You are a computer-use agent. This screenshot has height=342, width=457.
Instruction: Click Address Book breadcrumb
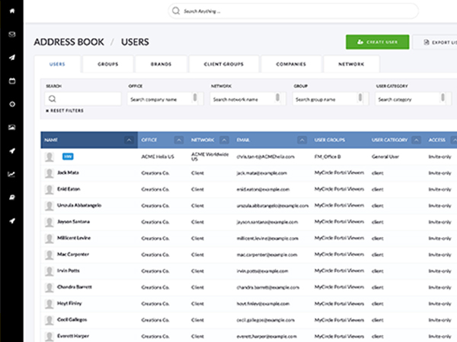[x=69, y=42]
